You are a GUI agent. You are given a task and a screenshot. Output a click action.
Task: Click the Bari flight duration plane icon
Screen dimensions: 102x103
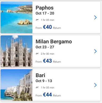pos(37,87)
